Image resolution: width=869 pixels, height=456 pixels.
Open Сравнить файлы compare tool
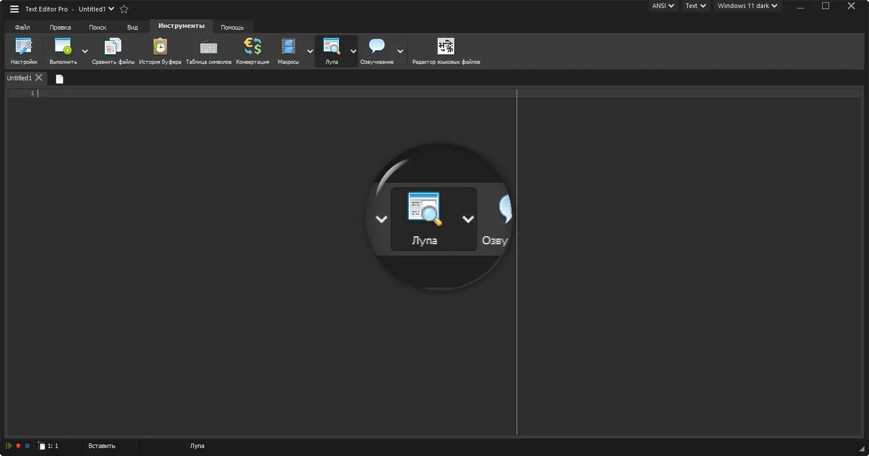pos(113,51)
